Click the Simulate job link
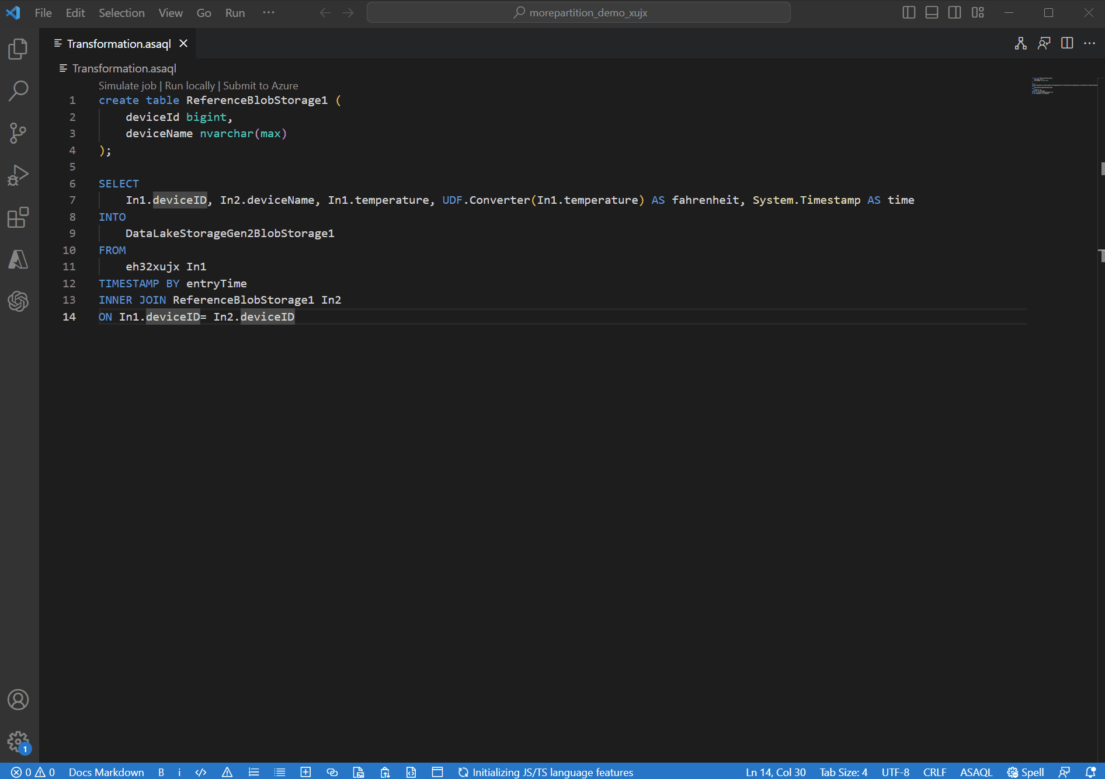The height and width of the screenshot is (779, 1105). (127, 86)
